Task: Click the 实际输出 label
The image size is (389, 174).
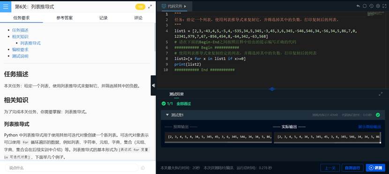Action: pyautogui.click(x=289, y=127)
